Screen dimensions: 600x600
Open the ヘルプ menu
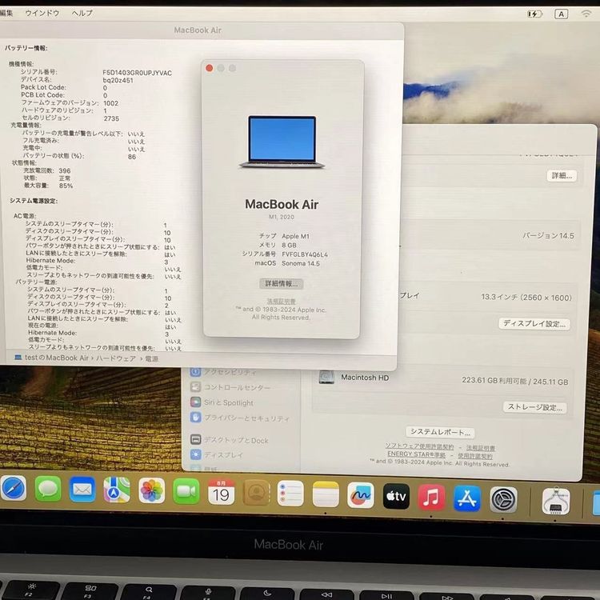click(82, 13)
